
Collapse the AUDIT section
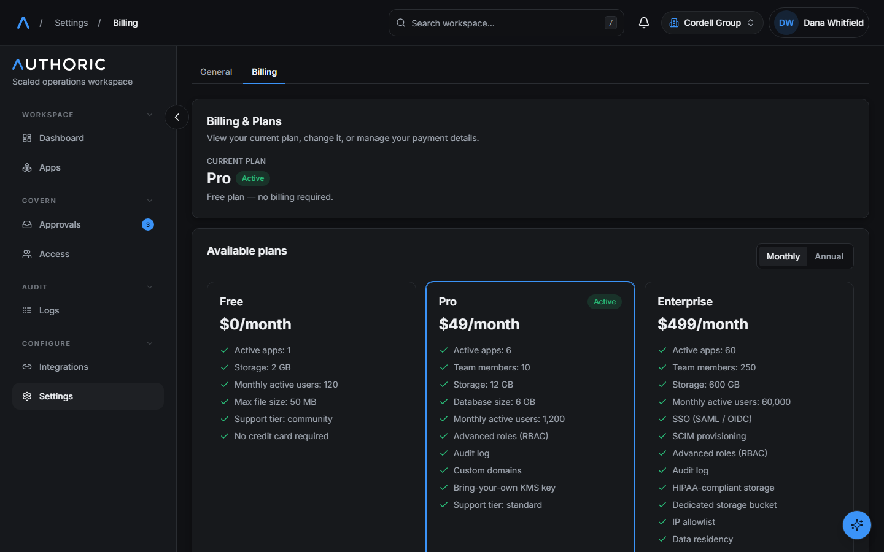click(150, 287)
